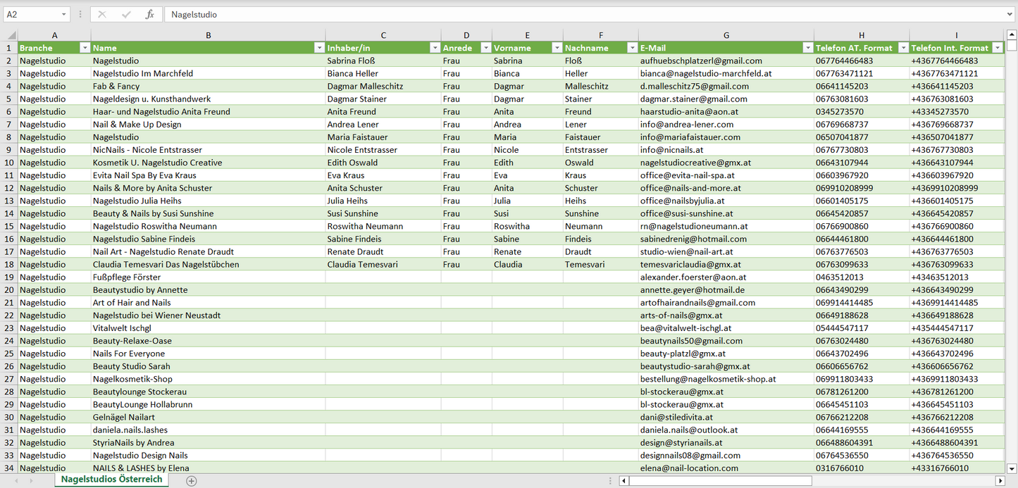Click the Cancel (X) icon in formula bar
The height and width of the screenshot is (488, 1018).
[x=102, y=14]
